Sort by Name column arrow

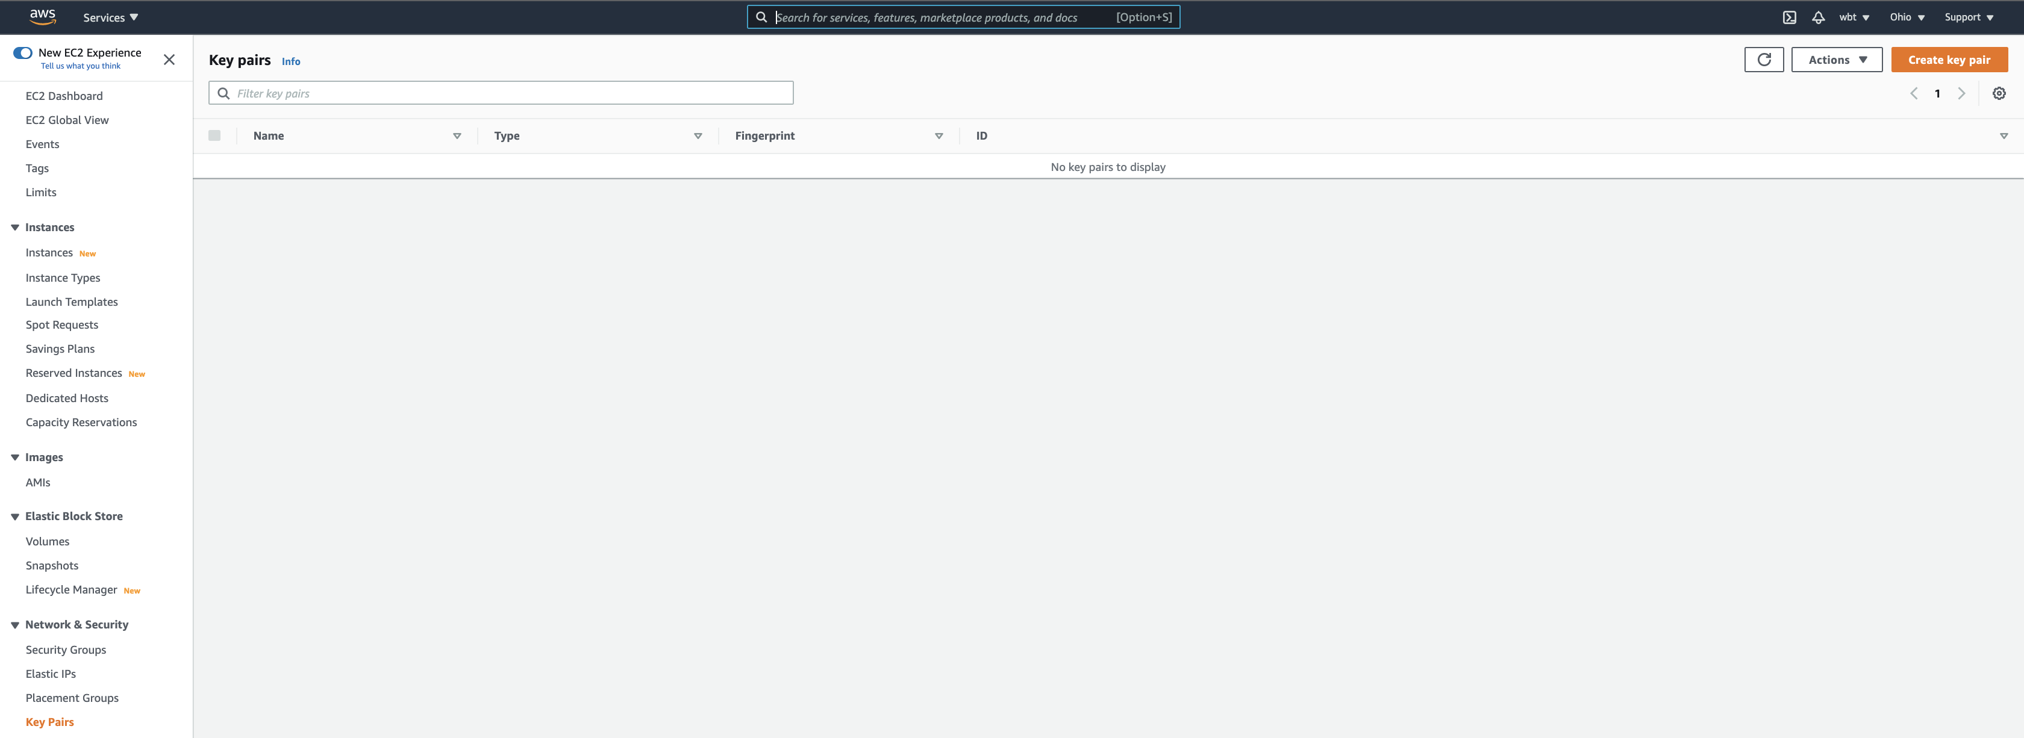coord(457,136)
